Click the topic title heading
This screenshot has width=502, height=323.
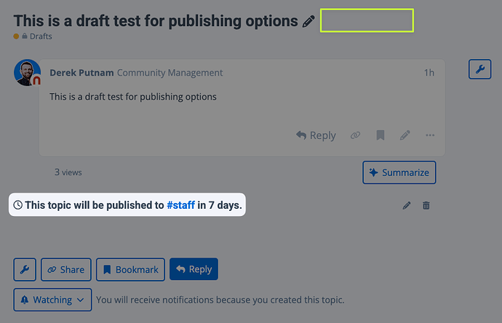pyautogui.click(x=156, y=21)
